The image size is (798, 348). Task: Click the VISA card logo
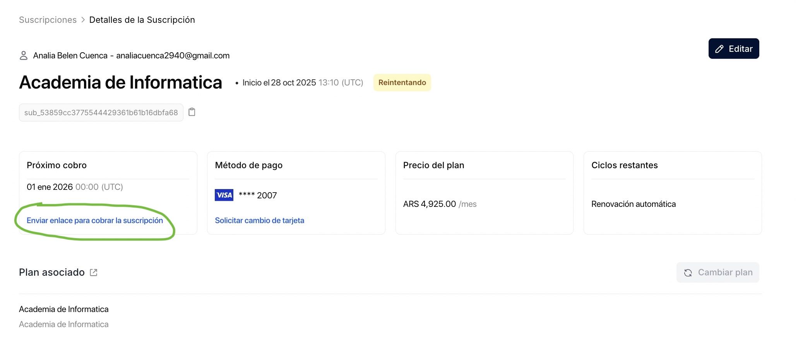tap(224, 195)
